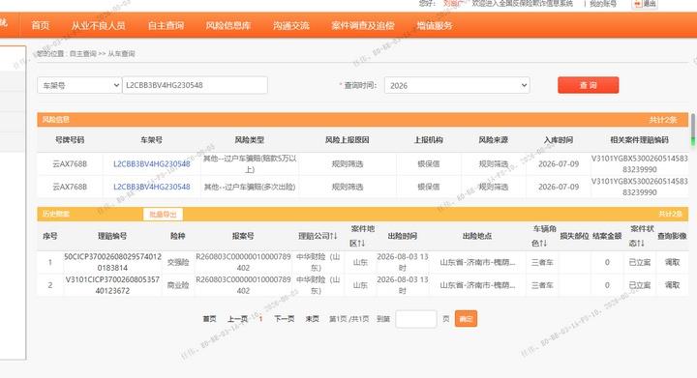
Task: Click the 入库时间 column header
Action: (559, 140)
